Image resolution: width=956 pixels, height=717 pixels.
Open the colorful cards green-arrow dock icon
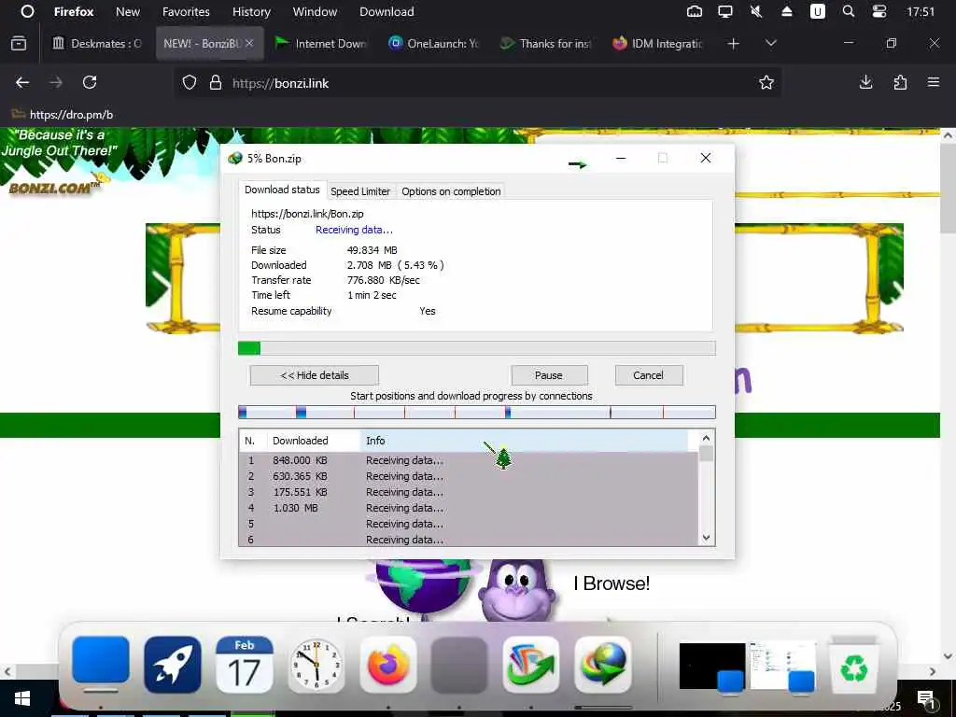[531, 665]
